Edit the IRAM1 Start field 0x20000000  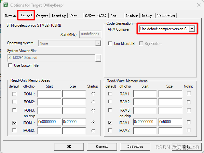coord(145,122)
